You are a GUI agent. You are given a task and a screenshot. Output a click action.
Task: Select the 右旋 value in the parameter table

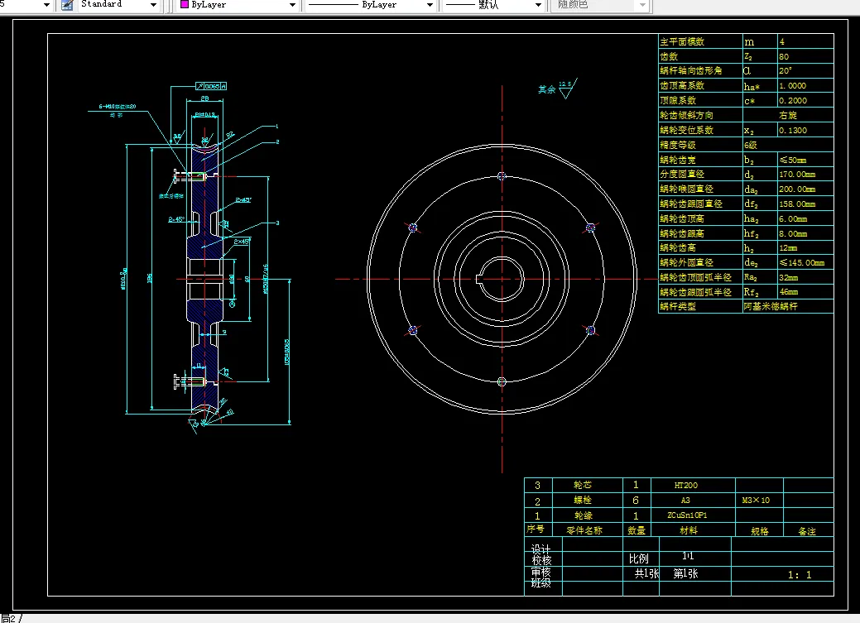[788, 115]
